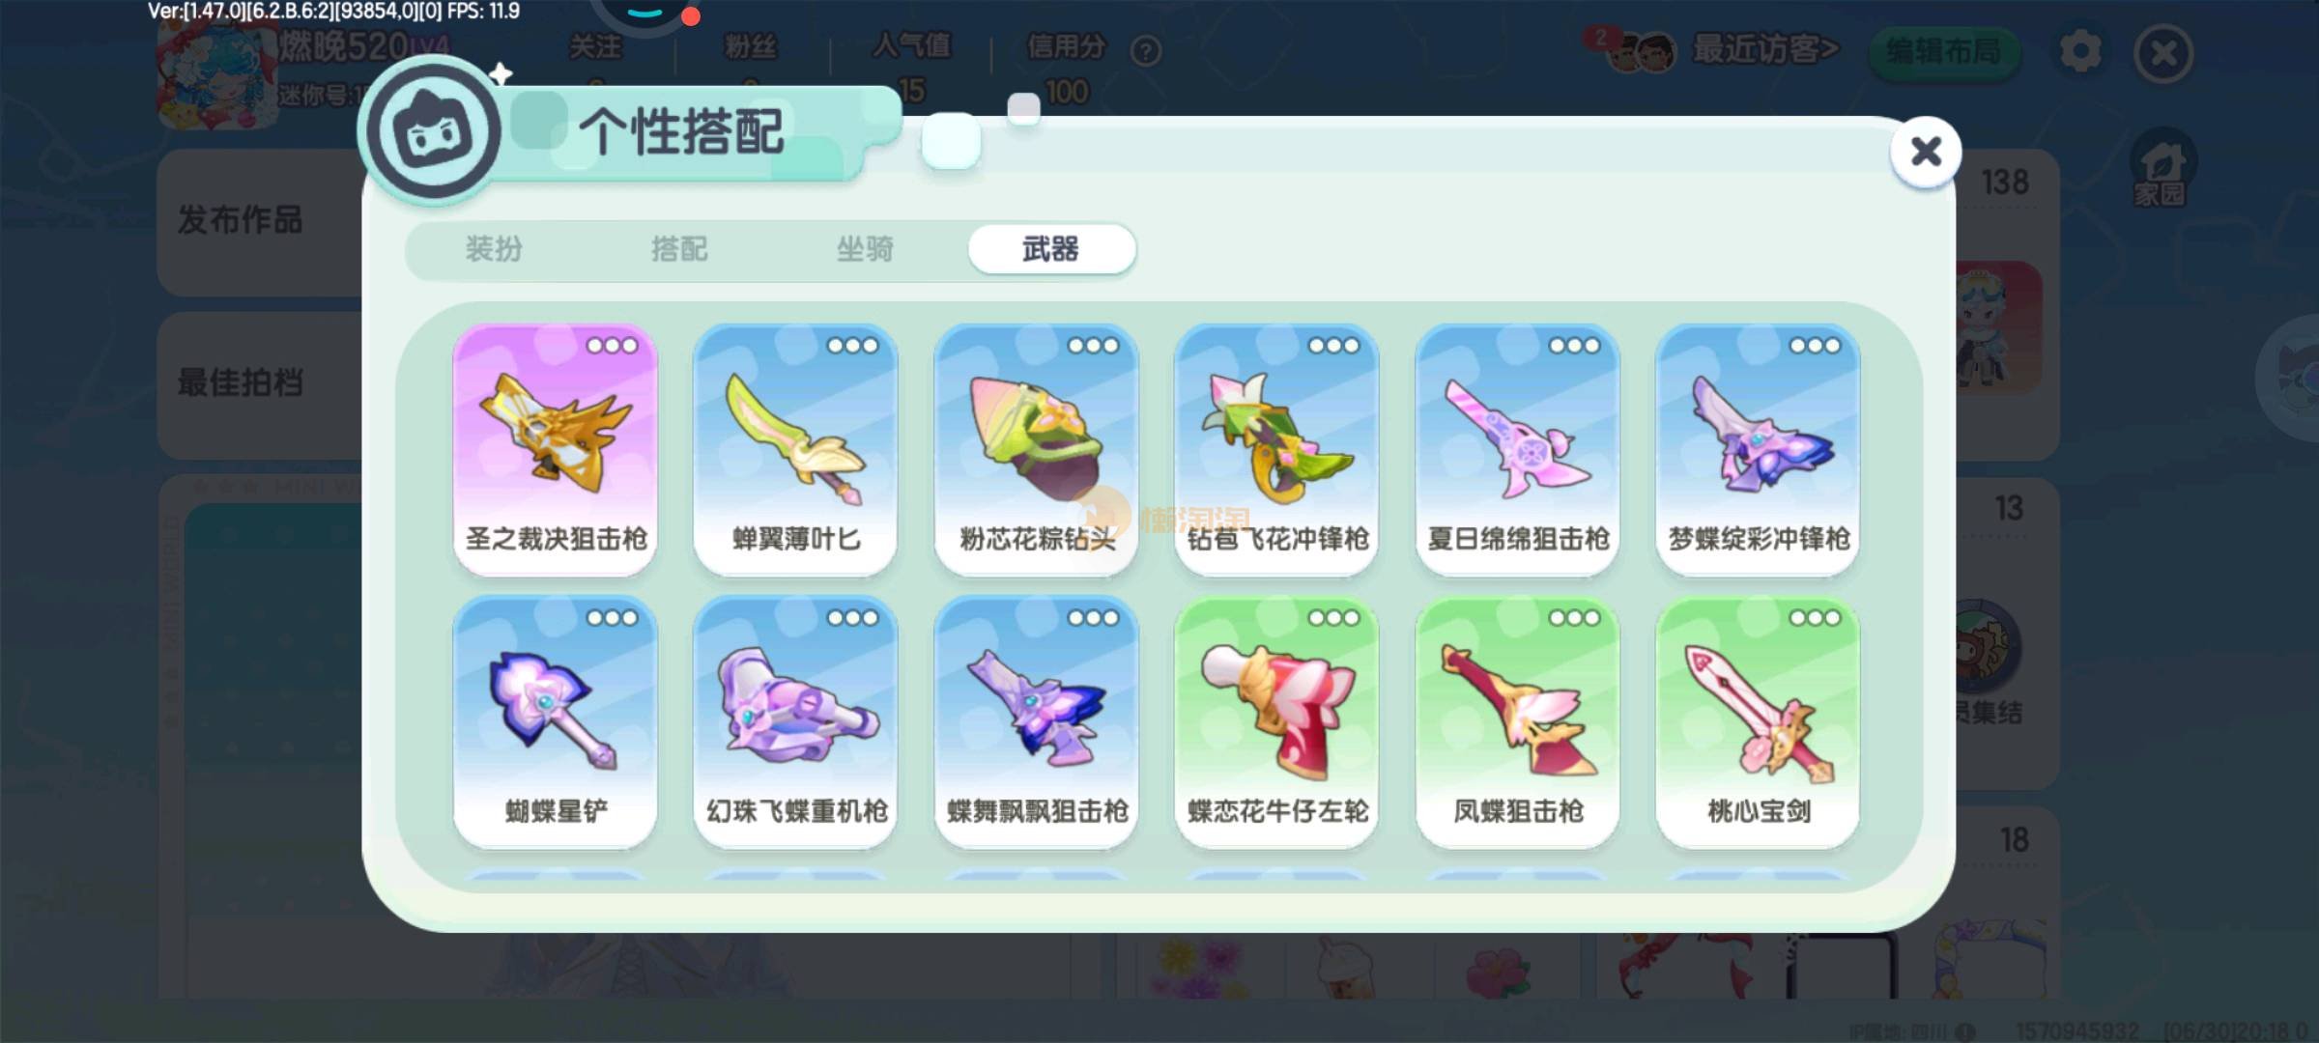
Task: Select the 桃心宝剑 sword item
Action: point(1758,722)
